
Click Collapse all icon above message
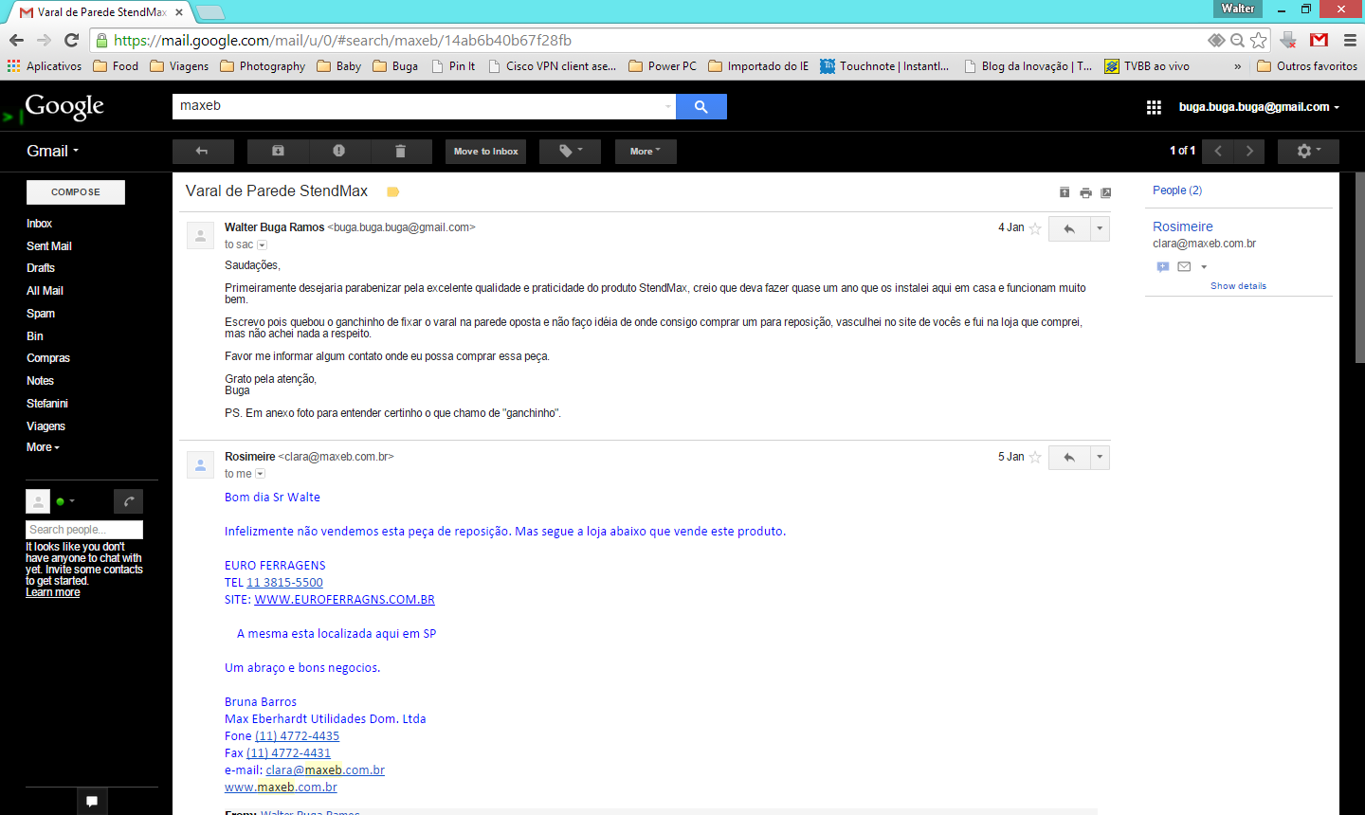coord(1065,192)
